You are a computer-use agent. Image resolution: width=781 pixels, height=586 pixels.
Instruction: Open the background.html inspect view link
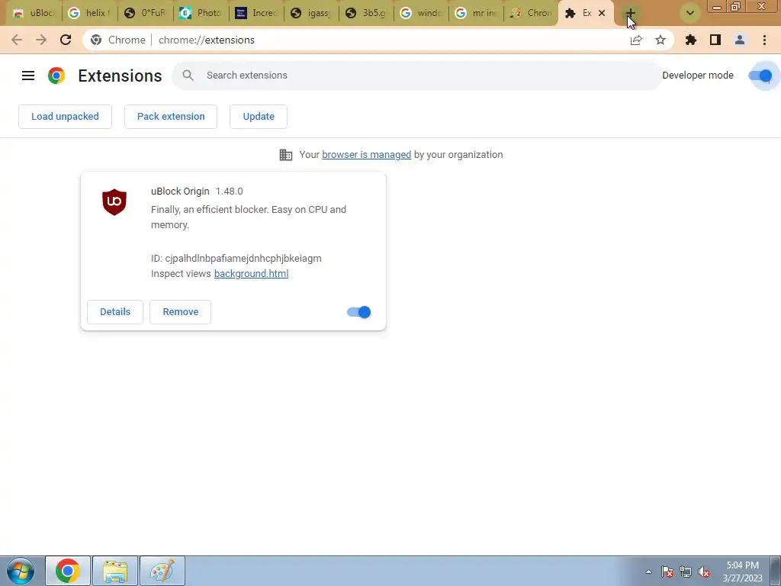(251, 274)
